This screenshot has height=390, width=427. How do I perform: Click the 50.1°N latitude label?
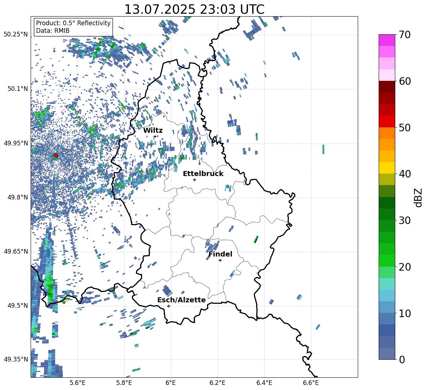[17, 89]
